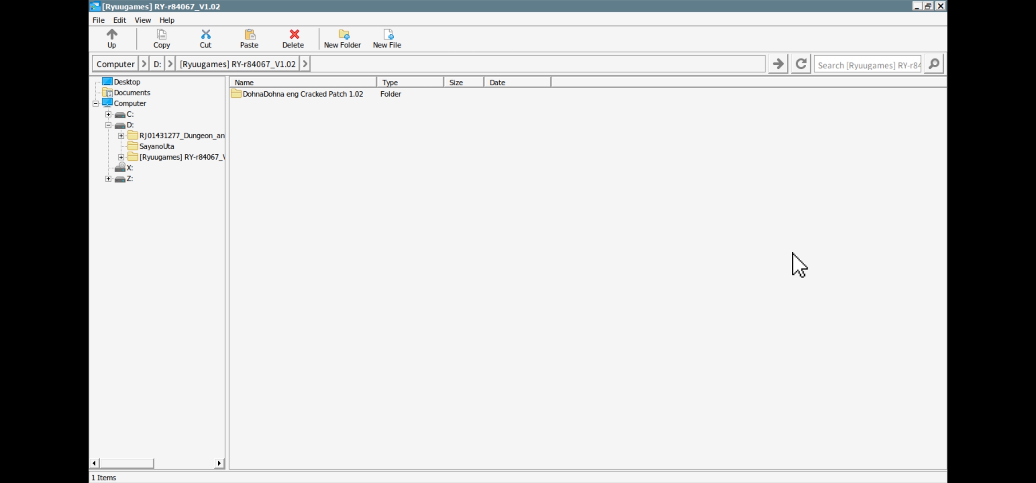Click the Paste clipboard icon
The image size is (1036, 483).
249,35
